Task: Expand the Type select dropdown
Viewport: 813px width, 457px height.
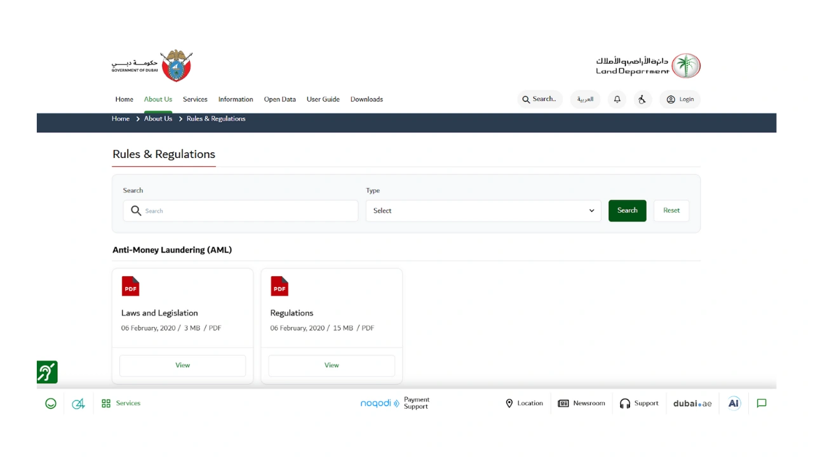Action: pyautogui.click(x=483, y=211)
